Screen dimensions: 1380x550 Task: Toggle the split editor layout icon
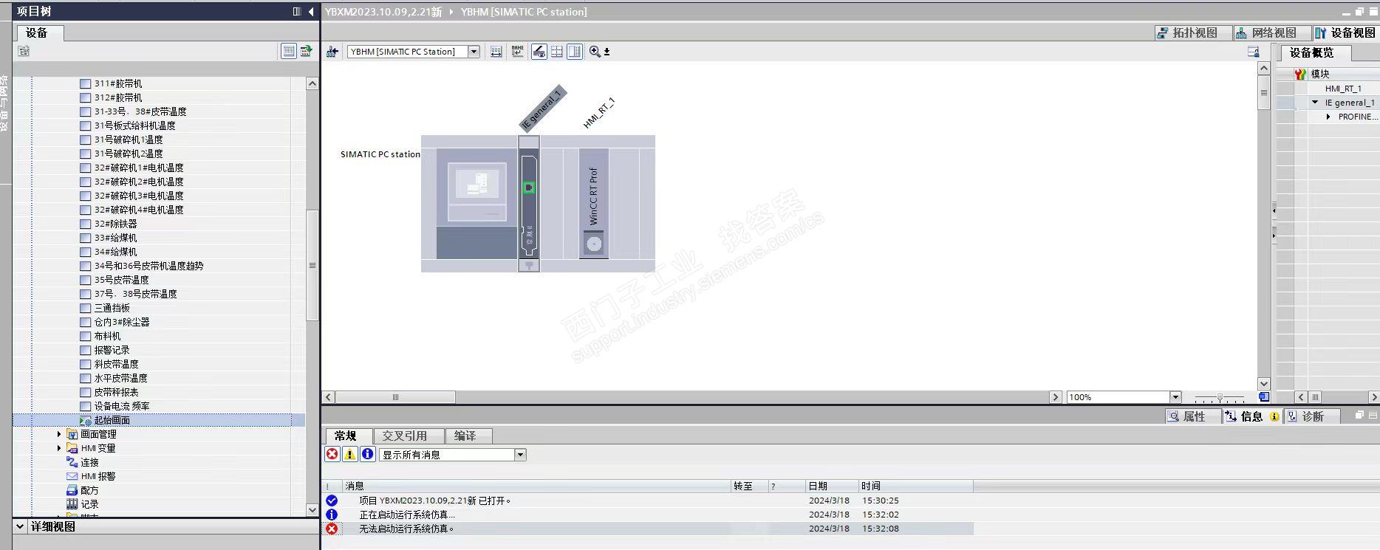click(x=575, y=52)
